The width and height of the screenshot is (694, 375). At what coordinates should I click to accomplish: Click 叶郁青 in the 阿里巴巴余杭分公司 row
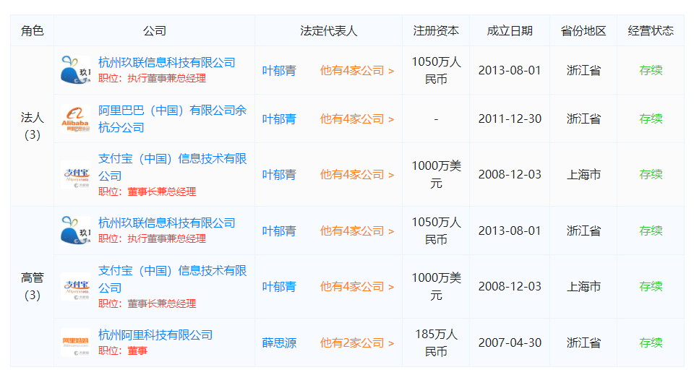[x=279, y=118]
